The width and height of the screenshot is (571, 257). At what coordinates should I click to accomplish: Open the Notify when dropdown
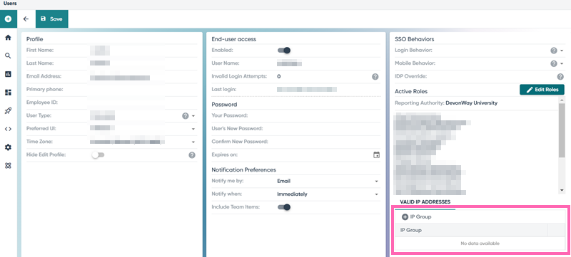[377, 194]
